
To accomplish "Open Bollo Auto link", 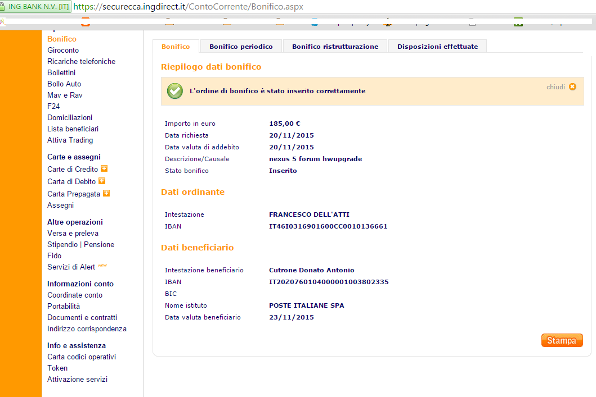I will (x=64, y=84).
